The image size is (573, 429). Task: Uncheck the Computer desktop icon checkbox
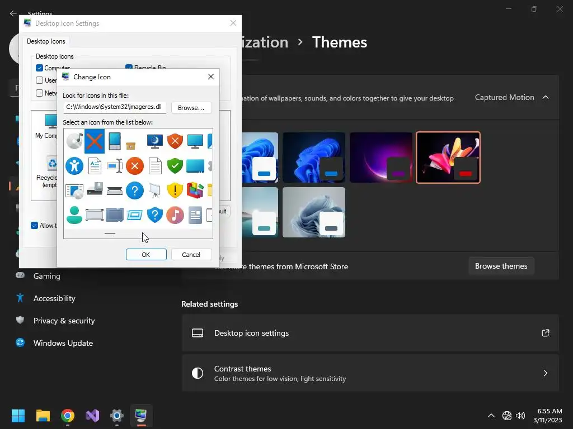coord(40,68)
